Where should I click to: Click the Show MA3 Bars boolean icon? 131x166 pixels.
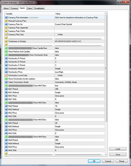click(6, 120)
